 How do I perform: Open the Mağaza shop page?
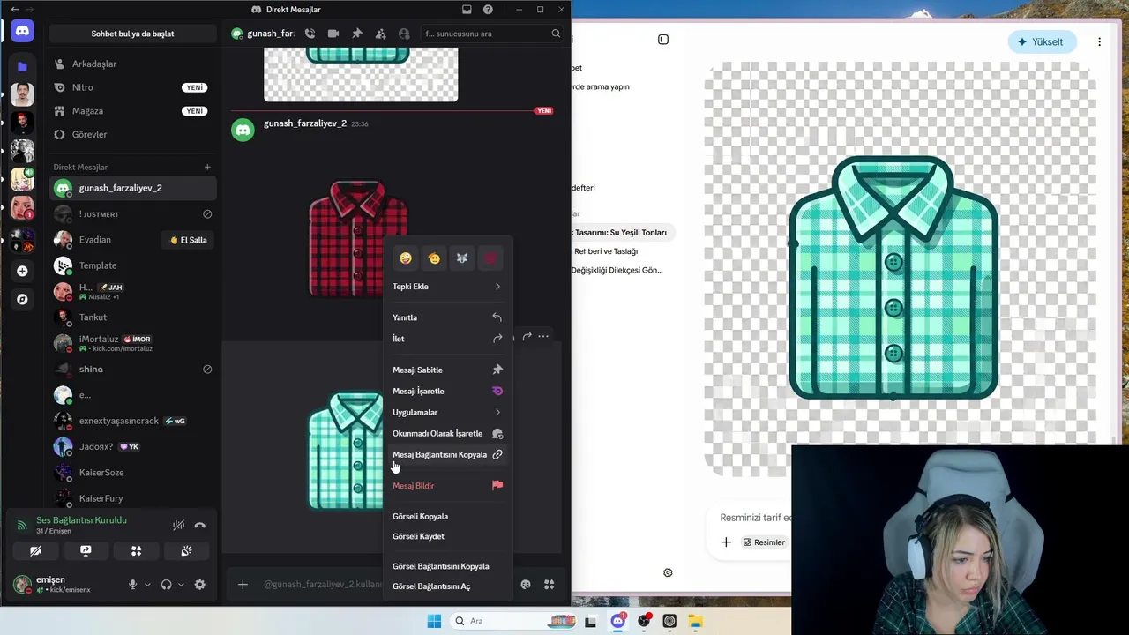[x=132, y=111]
